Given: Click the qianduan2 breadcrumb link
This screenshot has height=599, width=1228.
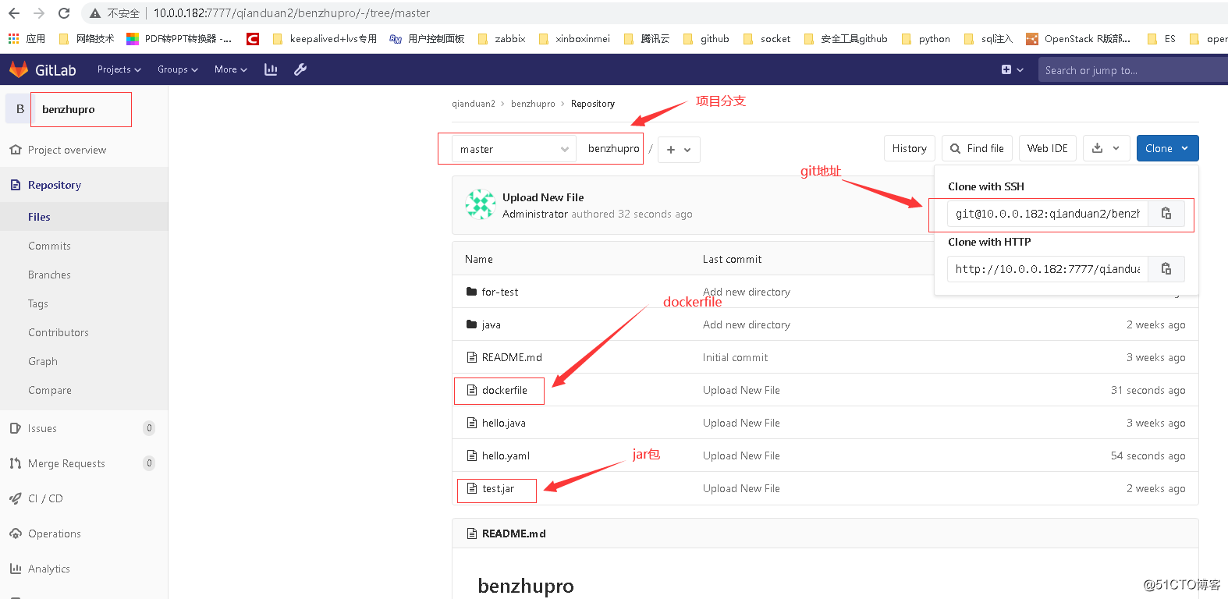Looking at the screenshot, I should pyautogui.click(x=474, y=104).
